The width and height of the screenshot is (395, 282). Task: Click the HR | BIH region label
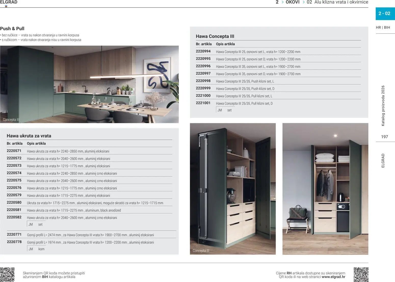383,27
